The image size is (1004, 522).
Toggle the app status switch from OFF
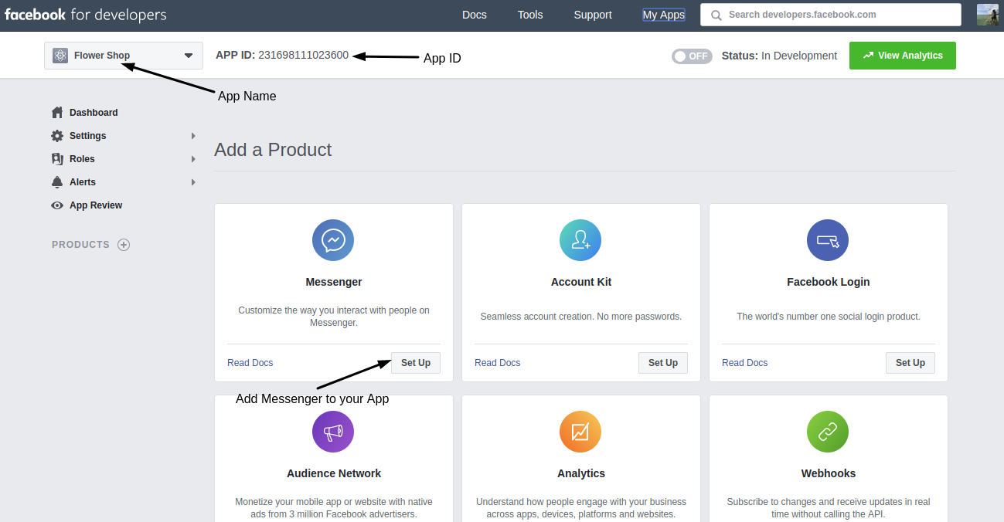[x=692, y=56]
